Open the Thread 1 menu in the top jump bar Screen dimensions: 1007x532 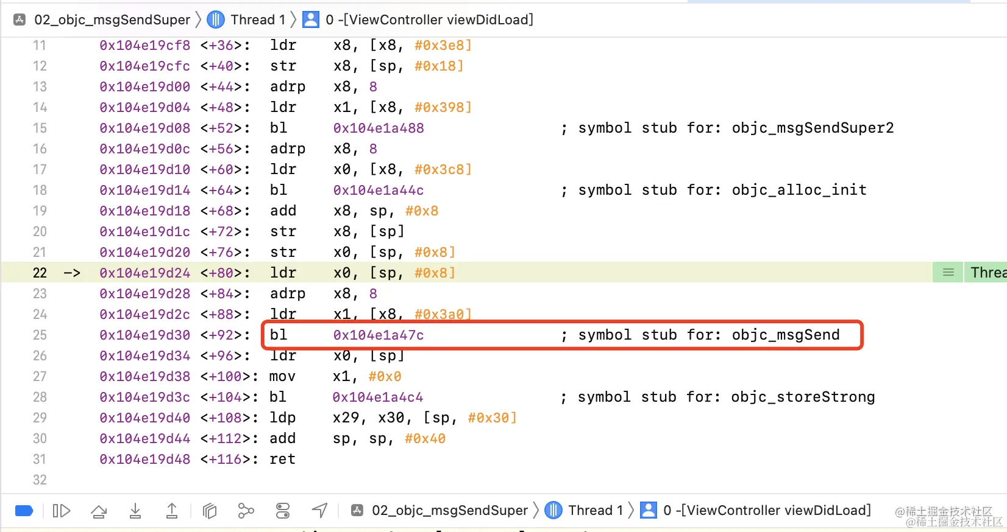click(x=258, y=19)
